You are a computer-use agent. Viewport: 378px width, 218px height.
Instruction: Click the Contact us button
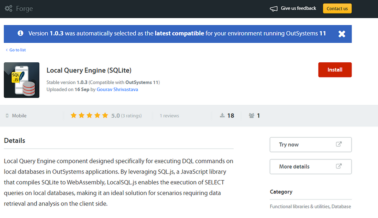click(337, 8)
